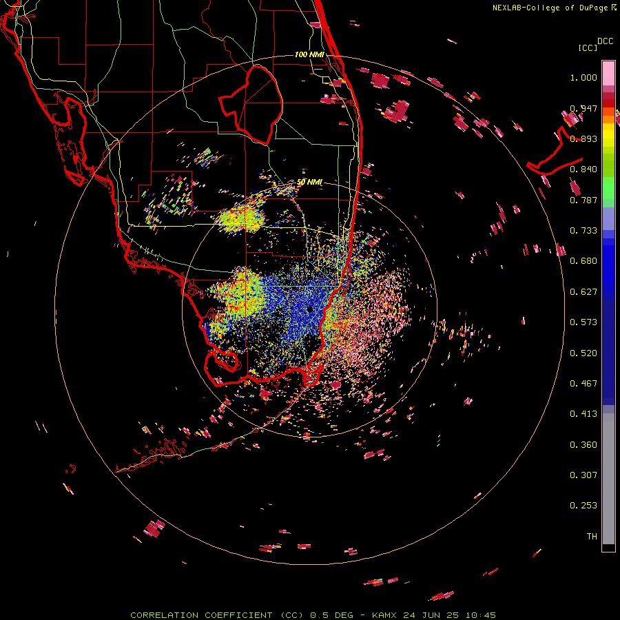Pick the dark navy segment of color bar
Screen dimensions: 620x620
tap(608, 348)
